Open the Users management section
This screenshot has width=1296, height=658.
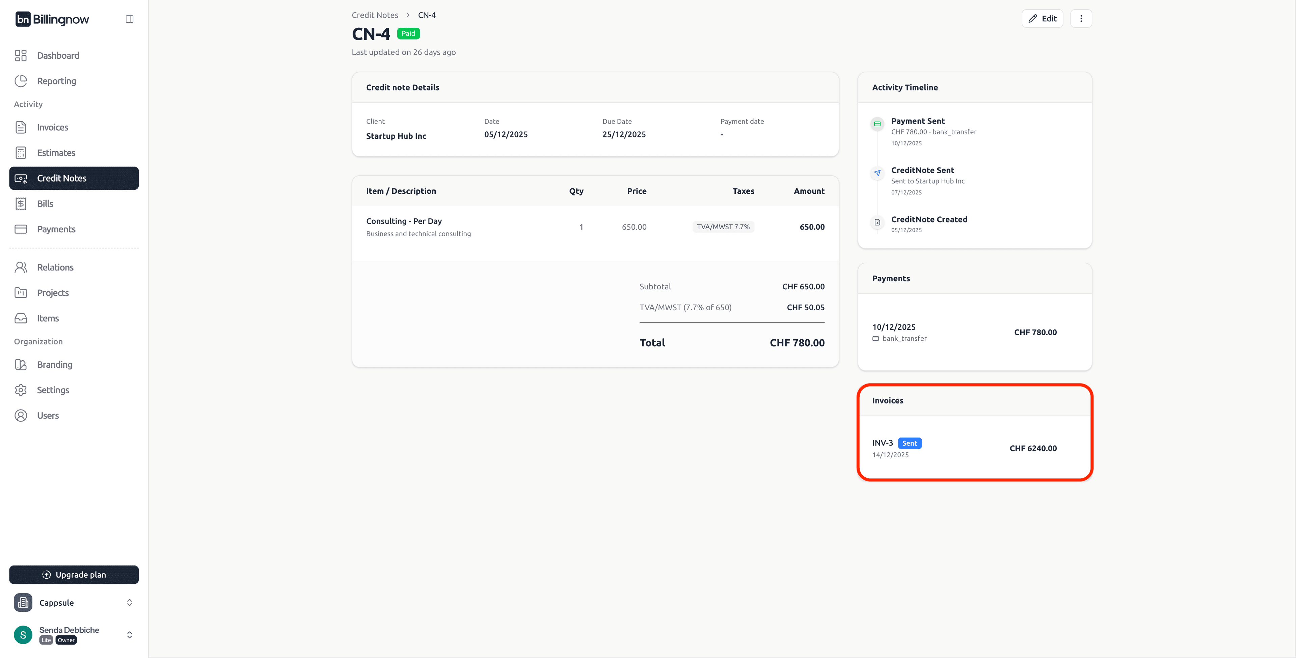(x=47, y=415)
